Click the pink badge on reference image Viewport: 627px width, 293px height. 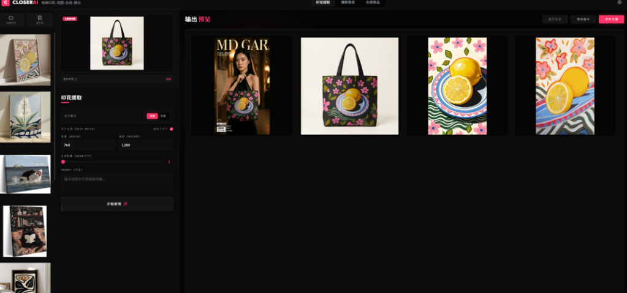click(x=70, y=19)
